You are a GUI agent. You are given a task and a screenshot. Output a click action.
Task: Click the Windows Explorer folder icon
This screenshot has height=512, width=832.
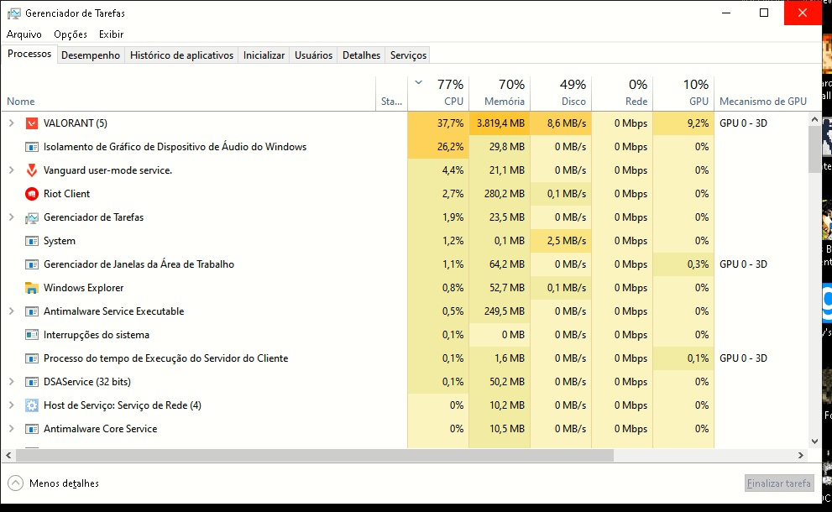pyautogui.click(x=32, y=288)
